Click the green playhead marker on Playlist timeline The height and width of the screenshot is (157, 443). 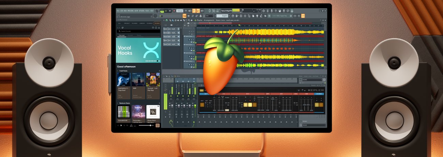tap(239, 25)
